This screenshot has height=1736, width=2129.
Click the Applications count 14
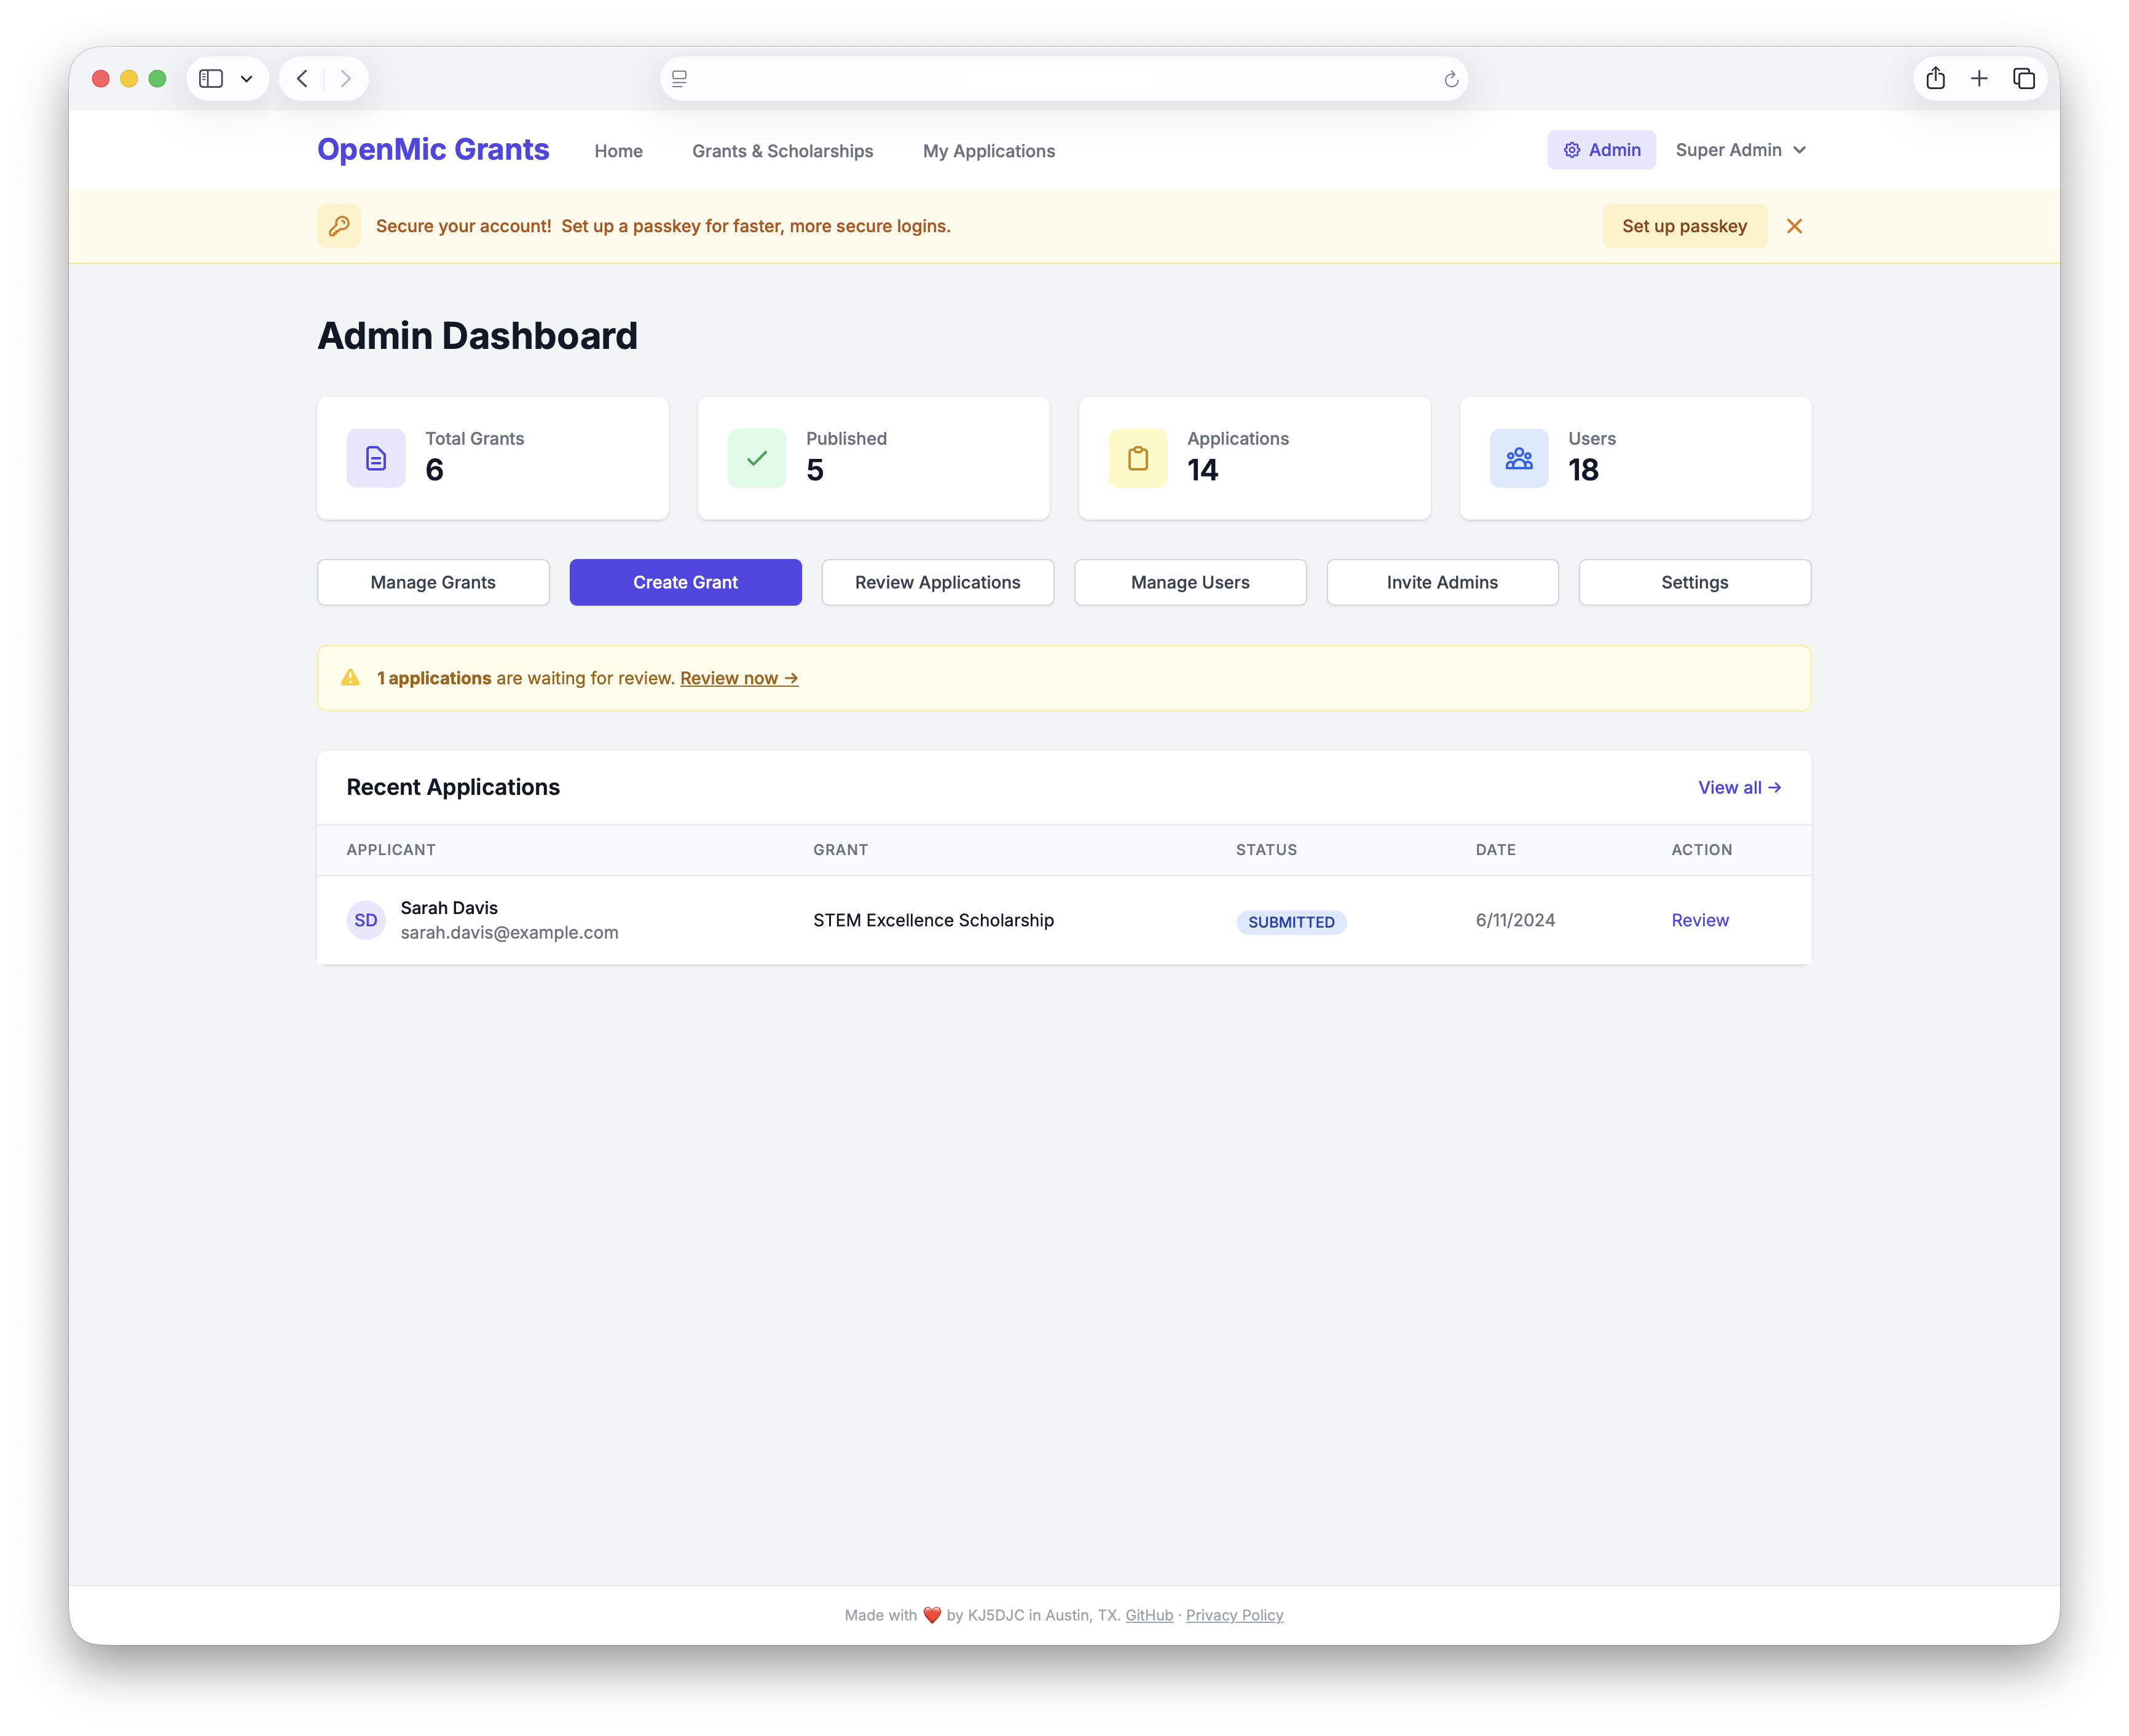(1203, 470)
